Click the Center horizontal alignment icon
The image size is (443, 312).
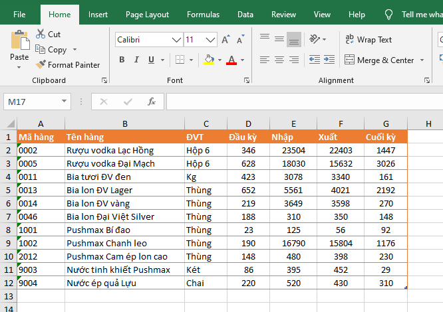279,60
